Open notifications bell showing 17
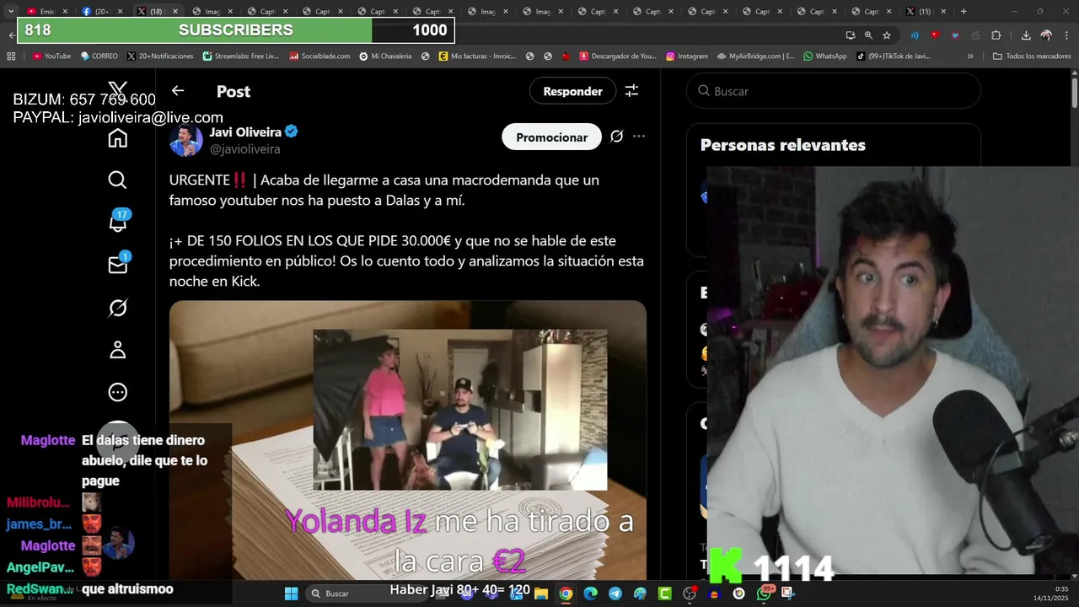The height and width of the screenshot is (607, 1079). point(118,223)
